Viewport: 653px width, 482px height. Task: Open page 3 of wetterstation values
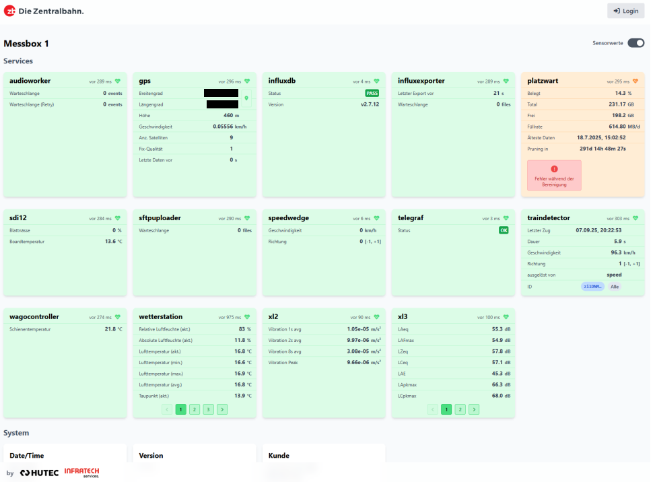coord(208,409)
